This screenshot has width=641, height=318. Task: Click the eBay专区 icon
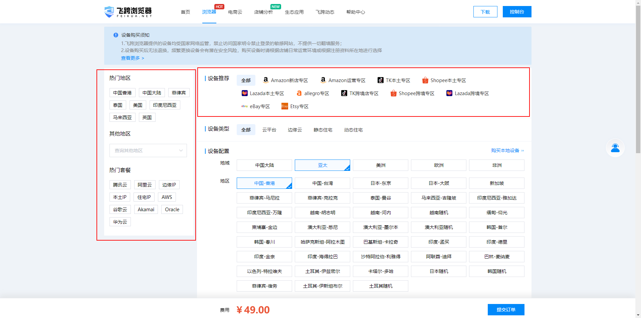coord(245,106)
